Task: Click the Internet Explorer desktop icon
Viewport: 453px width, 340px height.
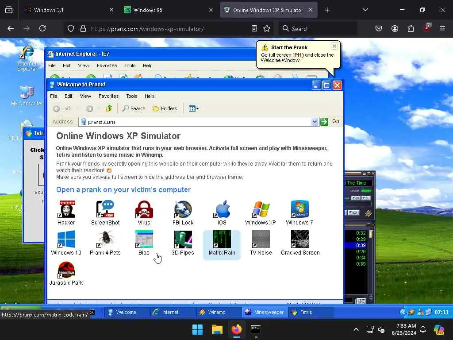Action: [27, 59]
